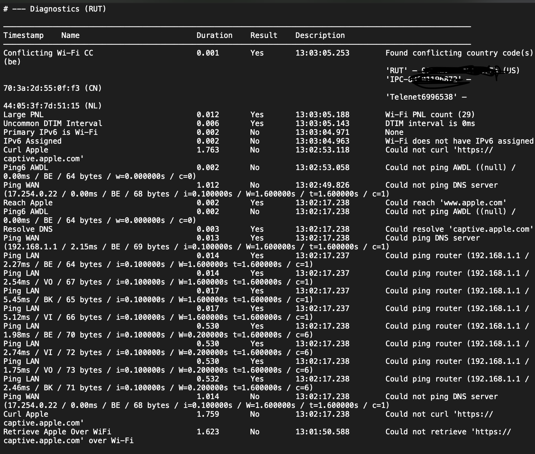Screen dimensions: 535x454
Task: Click the line starting '2.46ms / BK / 71 bytes'
Action: click(158, 388)
